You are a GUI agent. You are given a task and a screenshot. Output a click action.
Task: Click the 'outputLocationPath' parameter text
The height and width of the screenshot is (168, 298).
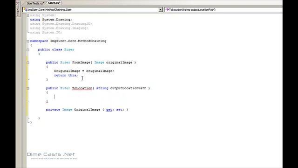[129, 88]
